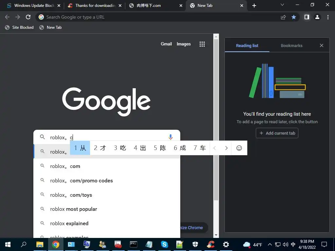Image resolution: width=335 pixels, height=251 pixels.
Task: Open the clock showing 9:38 PM
Action: point(307,244)
